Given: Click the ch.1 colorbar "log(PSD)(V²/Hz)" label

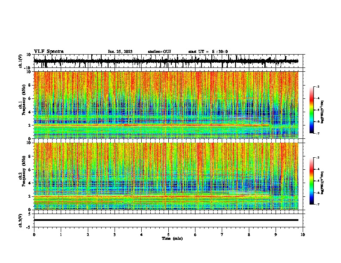Looking at the screenshot, I should (x=322, y=112).
